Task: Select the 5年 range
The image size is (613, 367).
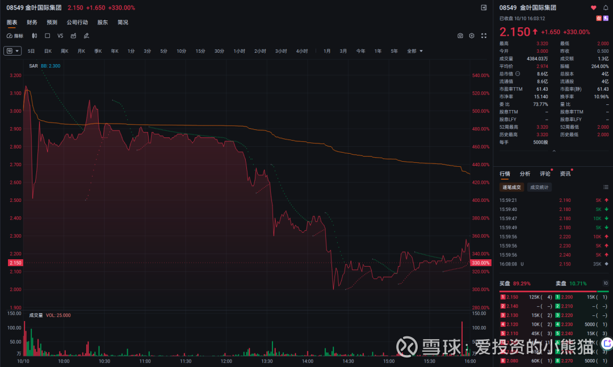Action: click(x=394, y=51)
